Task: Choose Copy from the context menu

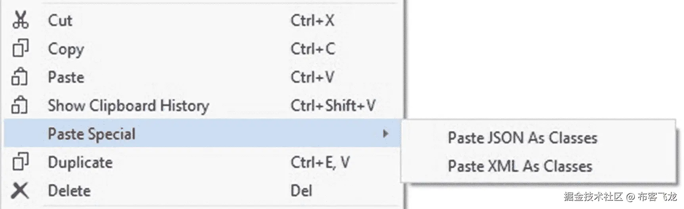Action: pos(66,49)
